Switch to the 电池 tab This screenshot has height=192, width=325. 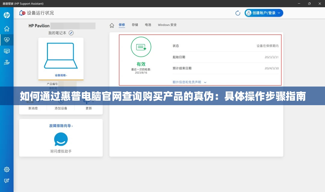pyautogui.click(x=148, y=25)
